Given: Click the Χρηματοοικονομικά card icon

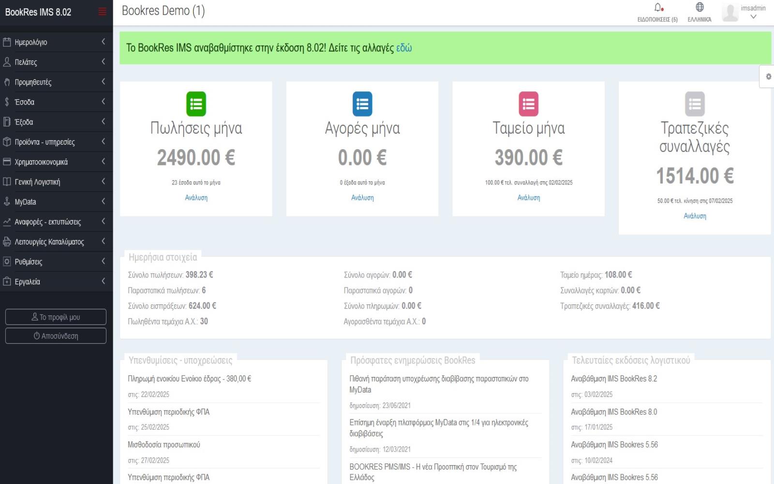Looking at the screenshot, I should pos(7,162).
